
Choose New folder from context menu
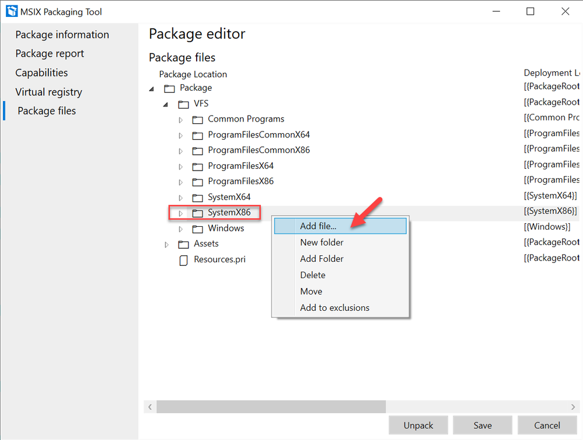pyautogui.click(x=340, y=242)
